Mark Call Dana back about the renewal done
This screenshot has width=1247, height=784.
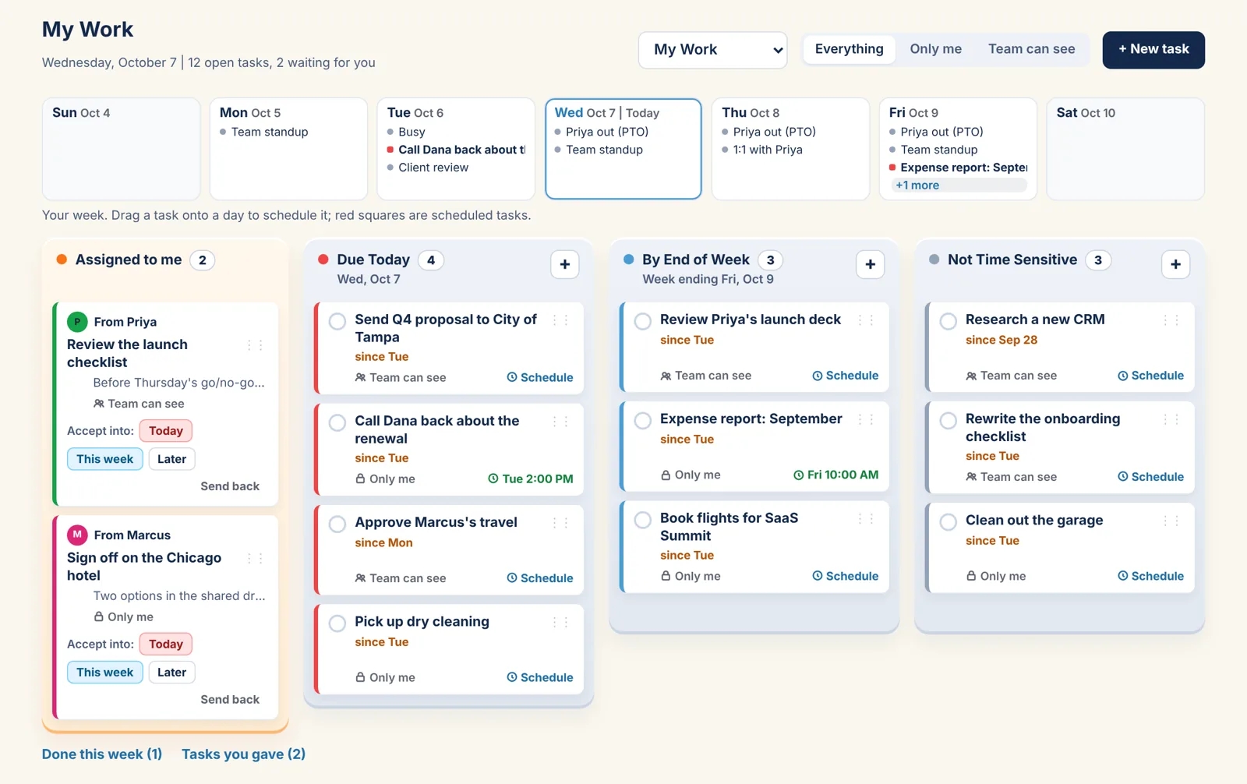click(337, 422)
